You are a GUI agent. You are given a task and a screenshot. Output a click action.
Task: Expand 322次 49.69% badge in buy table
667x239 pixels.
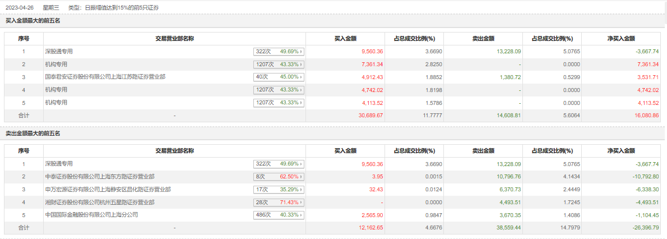click(x=279, y=51)
